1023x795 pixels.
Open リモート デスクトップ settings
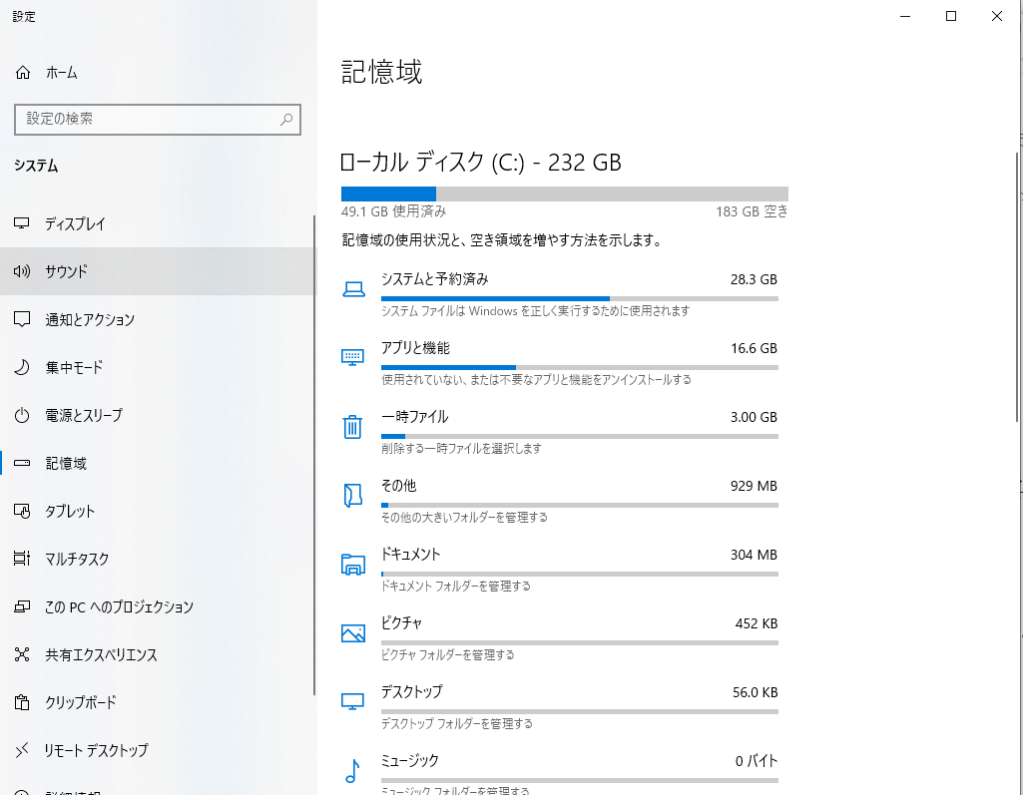pos(95,750)
